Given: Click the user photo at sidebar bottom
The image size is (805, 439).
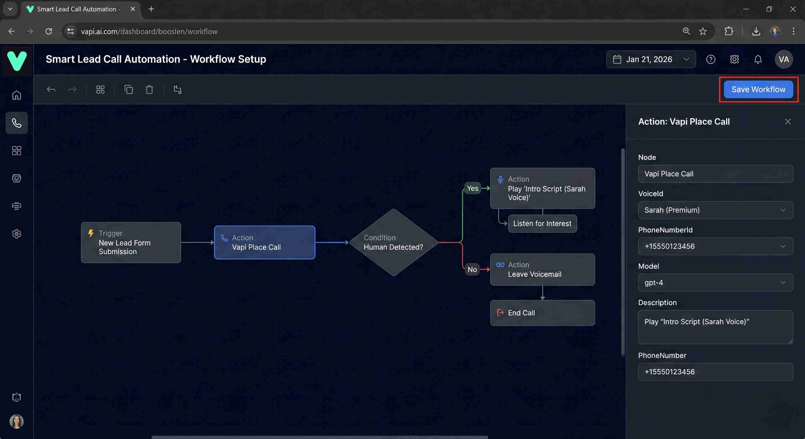Looking at the screenshot, I should coord(17,422).
